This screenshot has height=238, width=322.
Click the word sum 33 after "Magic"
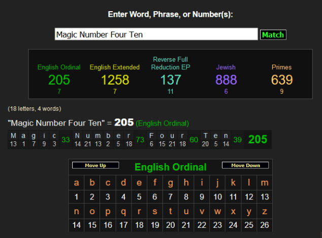click(66, 140)
